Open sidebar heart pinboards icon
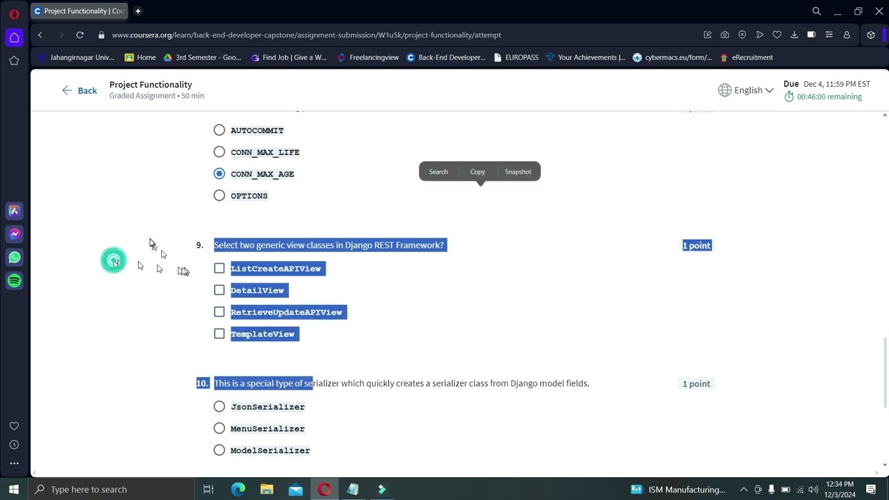This screenshot has width=889, height=500. click(14, 426)
